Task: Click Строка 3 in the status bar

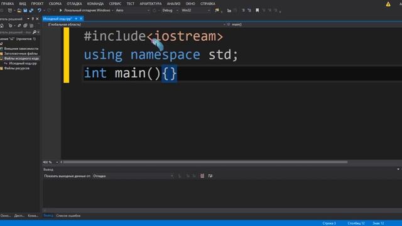Action: coord(329,223)
